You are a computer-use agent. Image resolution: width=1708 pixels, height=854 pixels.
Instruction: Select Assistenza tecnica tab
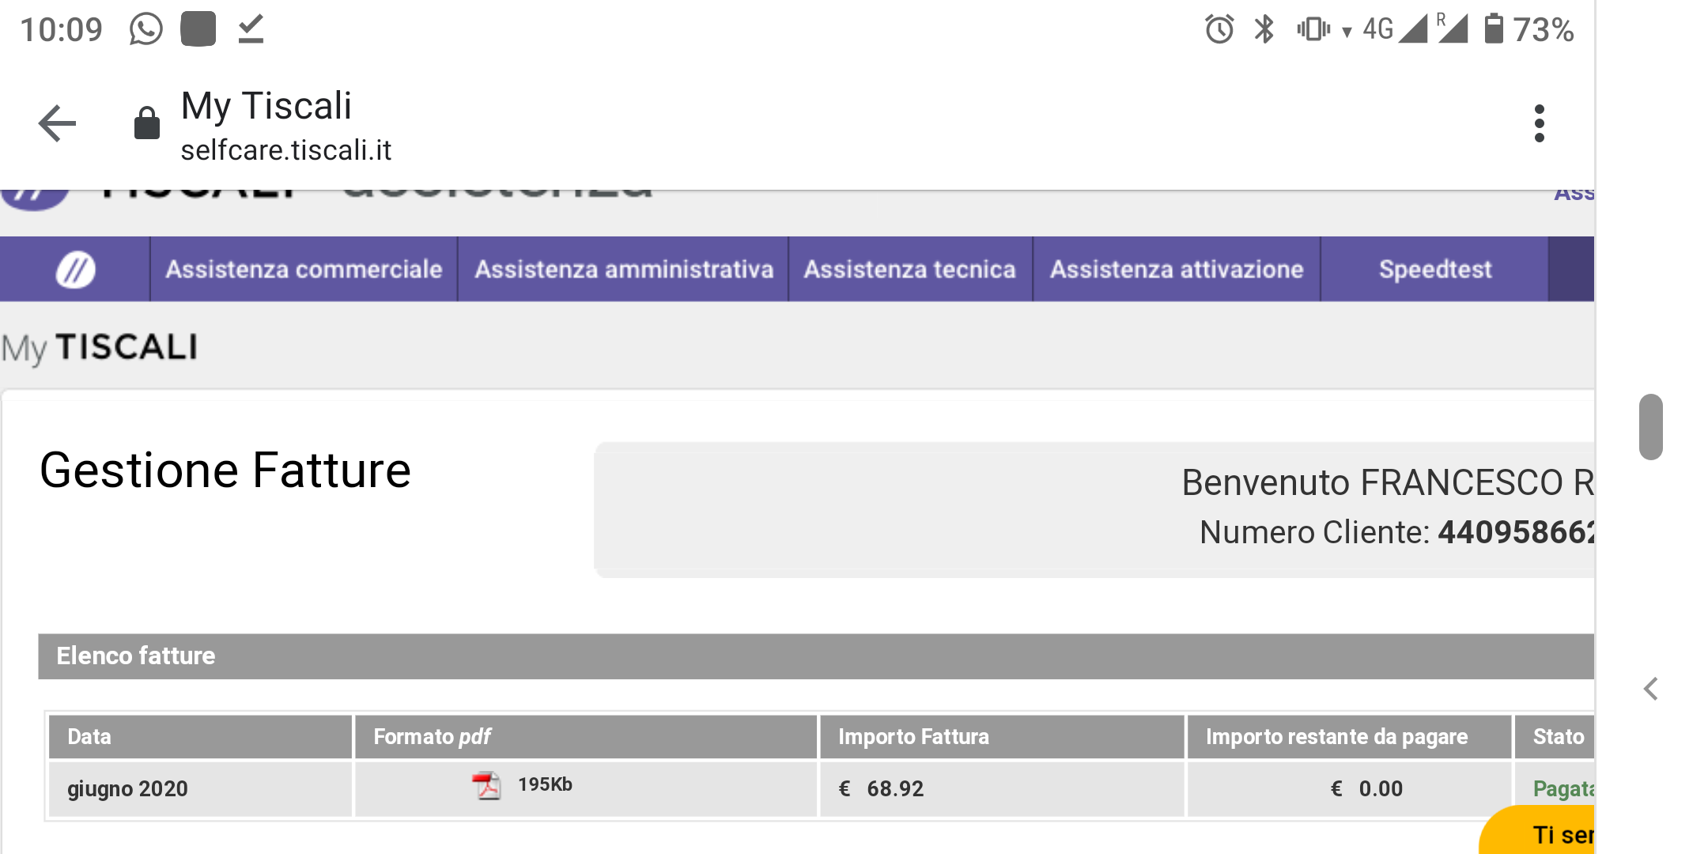(909, 270)
